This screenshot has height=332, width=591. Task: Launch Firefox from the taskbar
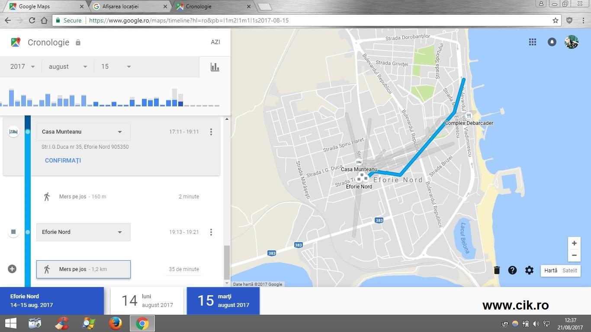(115, 323)
